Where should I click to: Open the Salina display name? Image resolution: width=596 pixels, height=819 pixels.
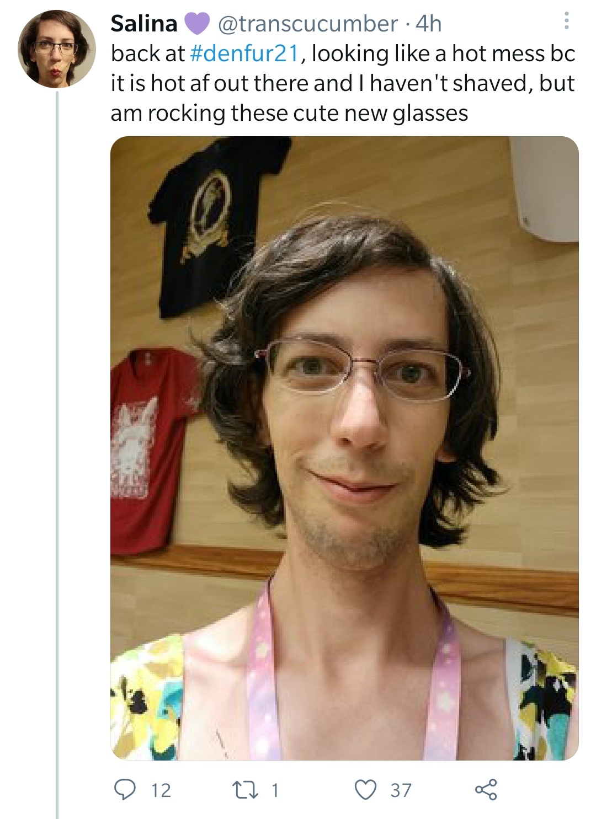coord(144,23)
